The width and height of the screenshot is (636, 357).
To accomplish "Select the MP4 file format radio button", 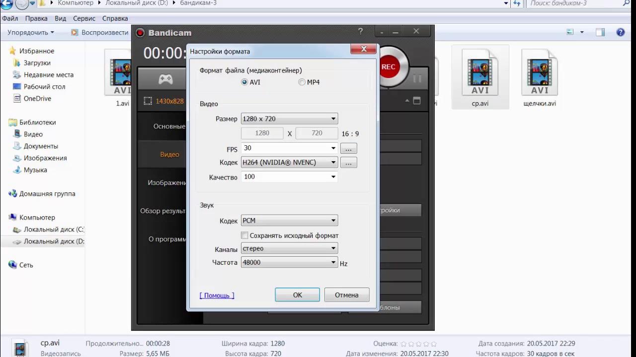I will point(302,82).
